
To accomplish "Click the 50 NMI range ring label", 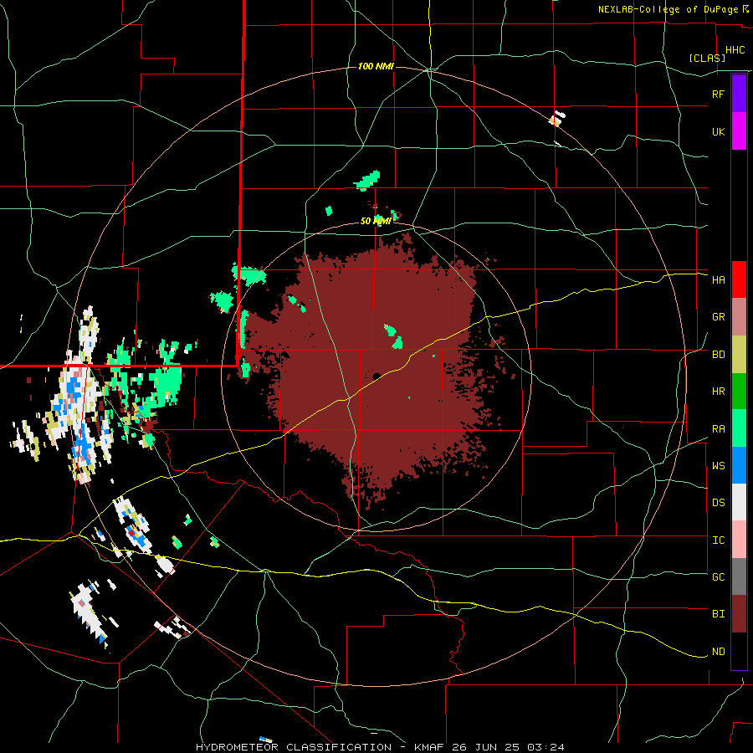I will 376,221.
